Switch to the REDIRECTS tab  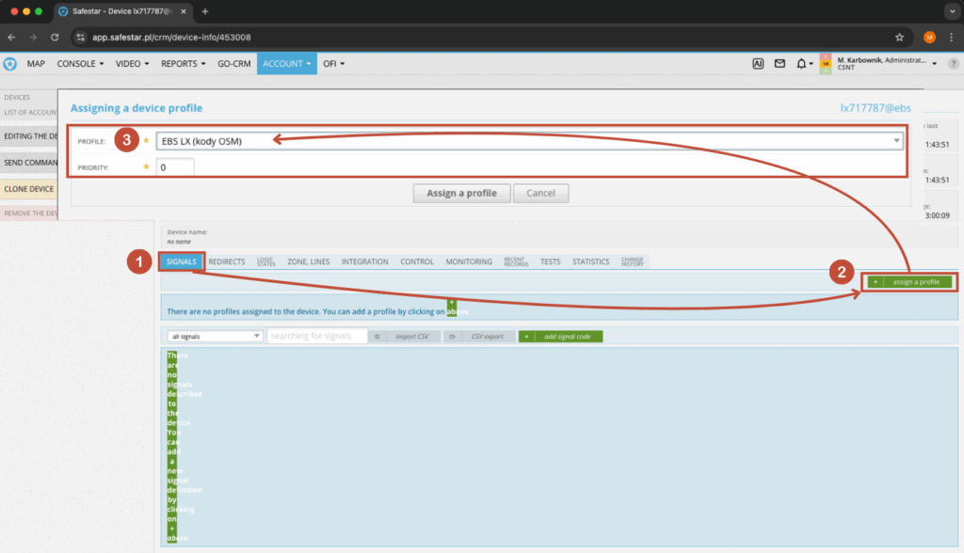point(226,261)
